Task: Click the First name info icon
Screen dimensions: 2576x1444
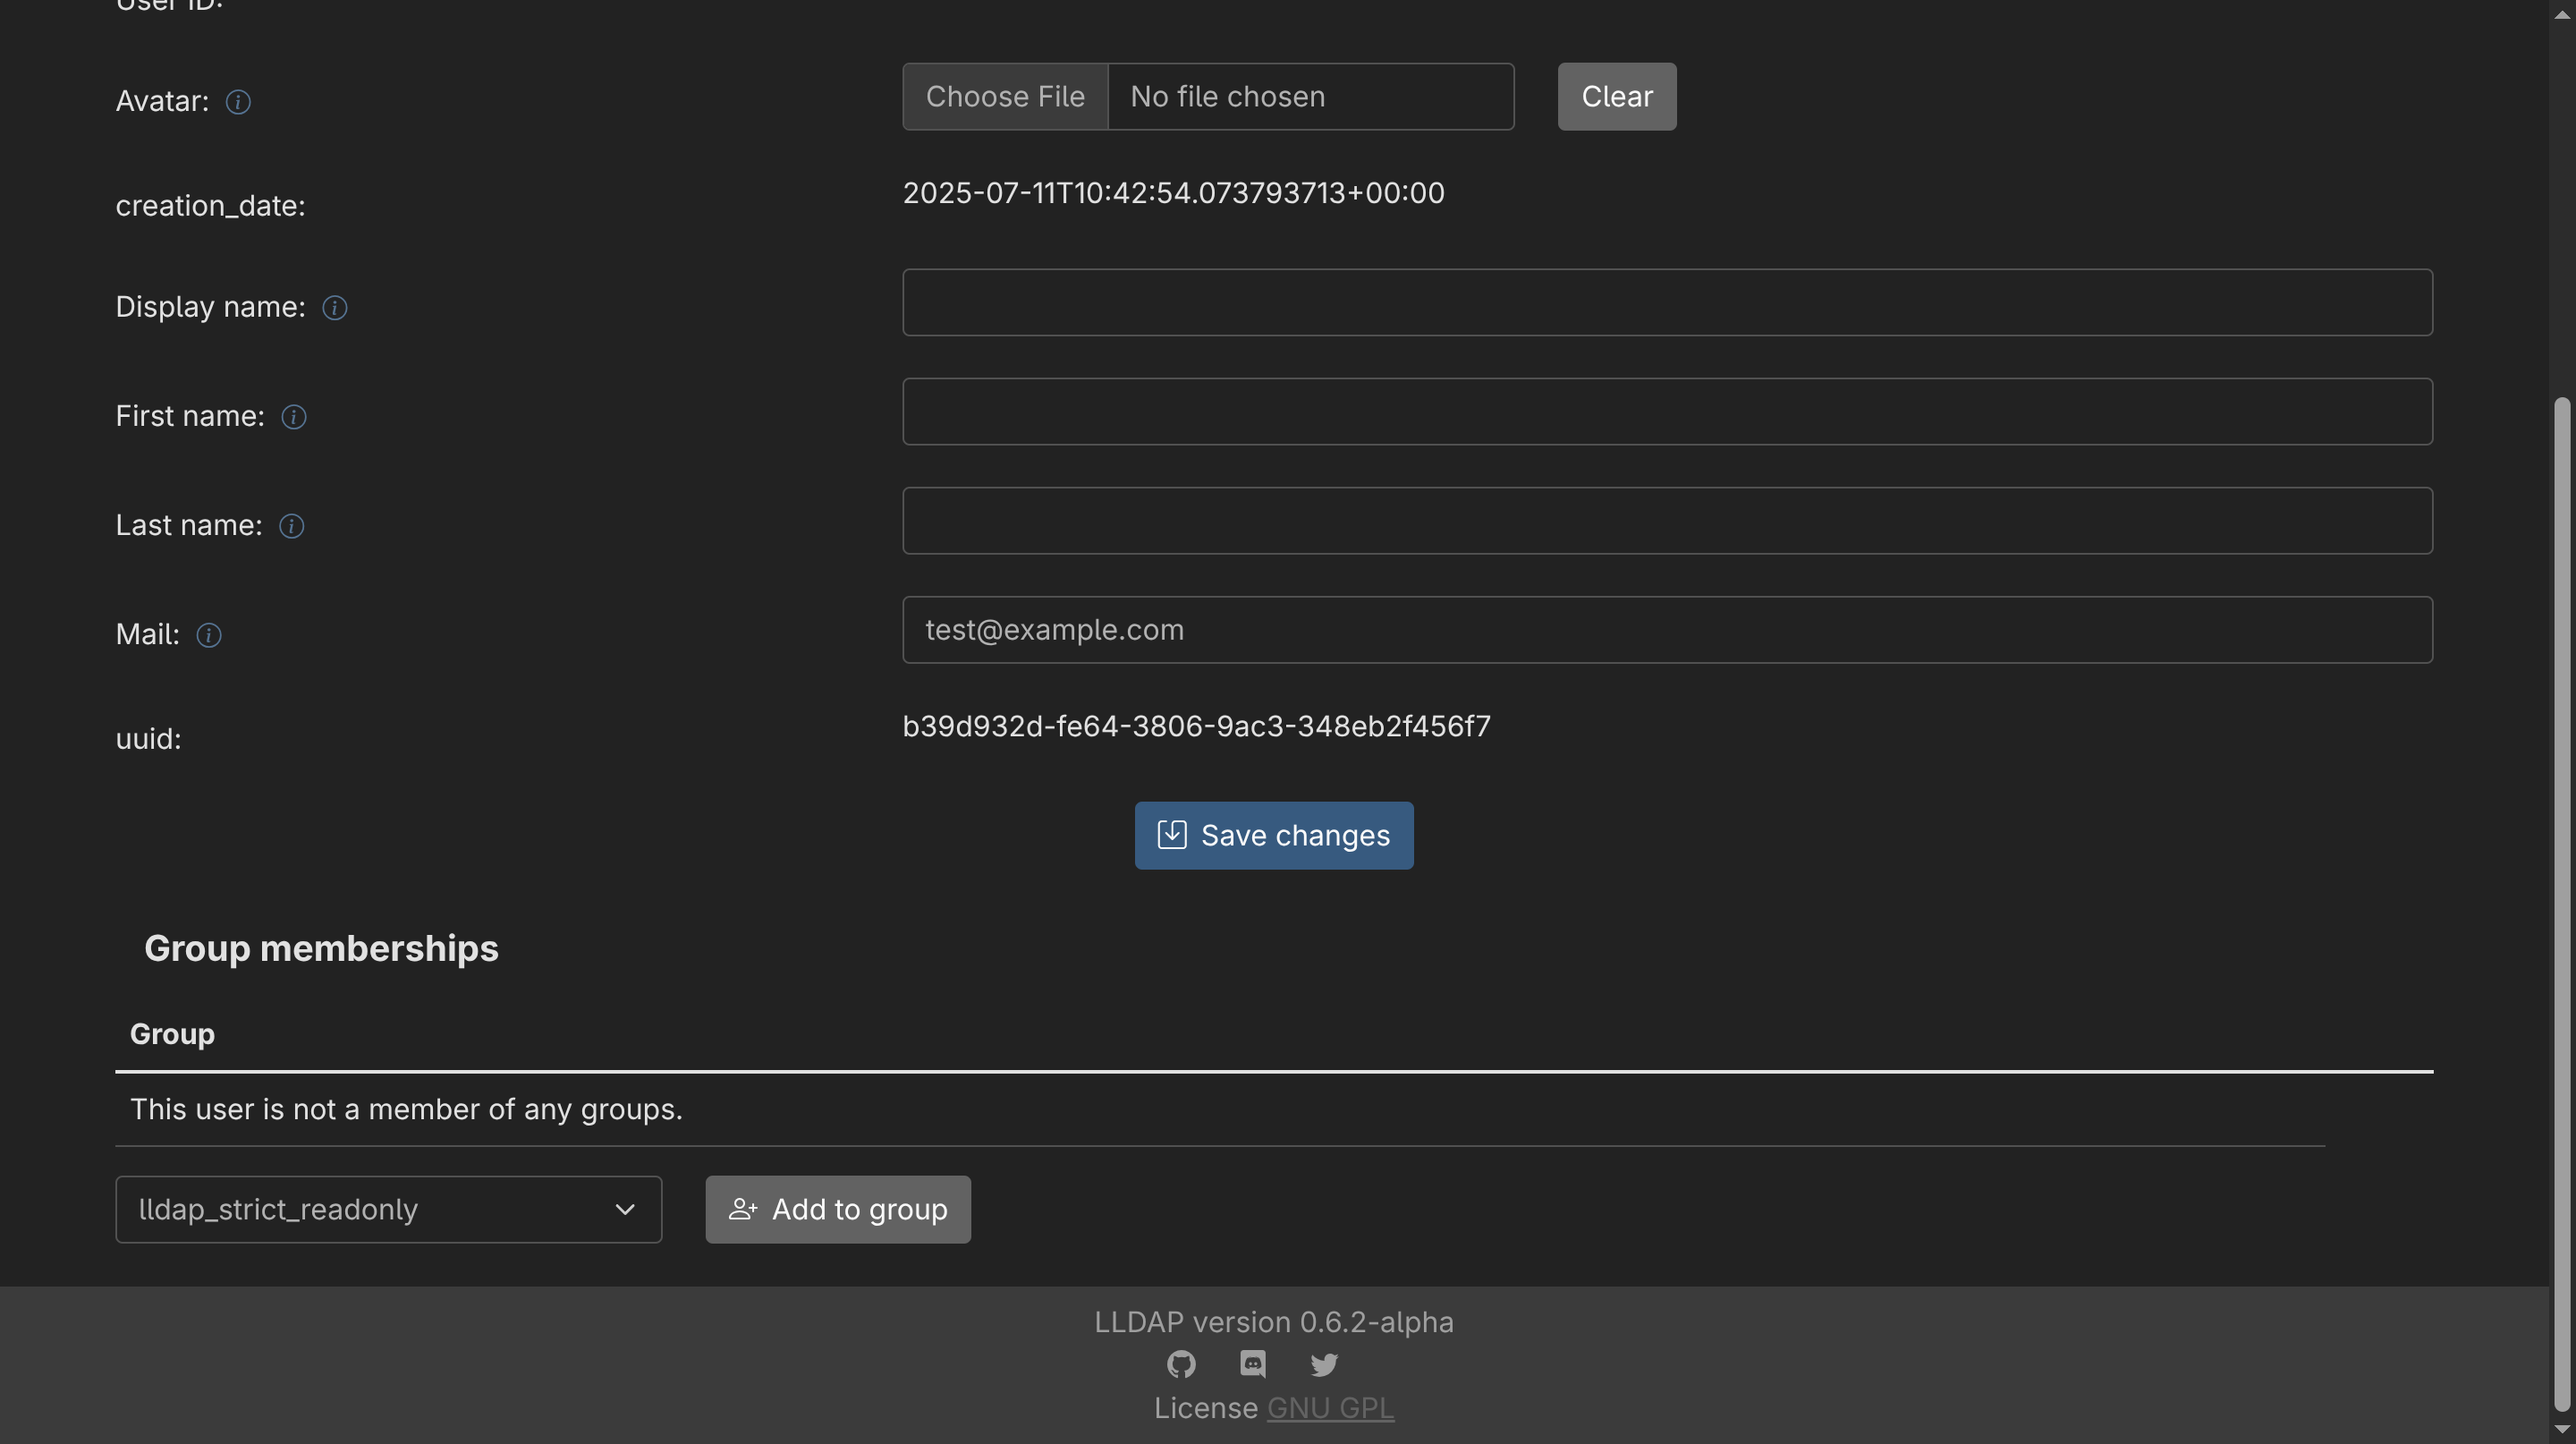Action: 293,417
